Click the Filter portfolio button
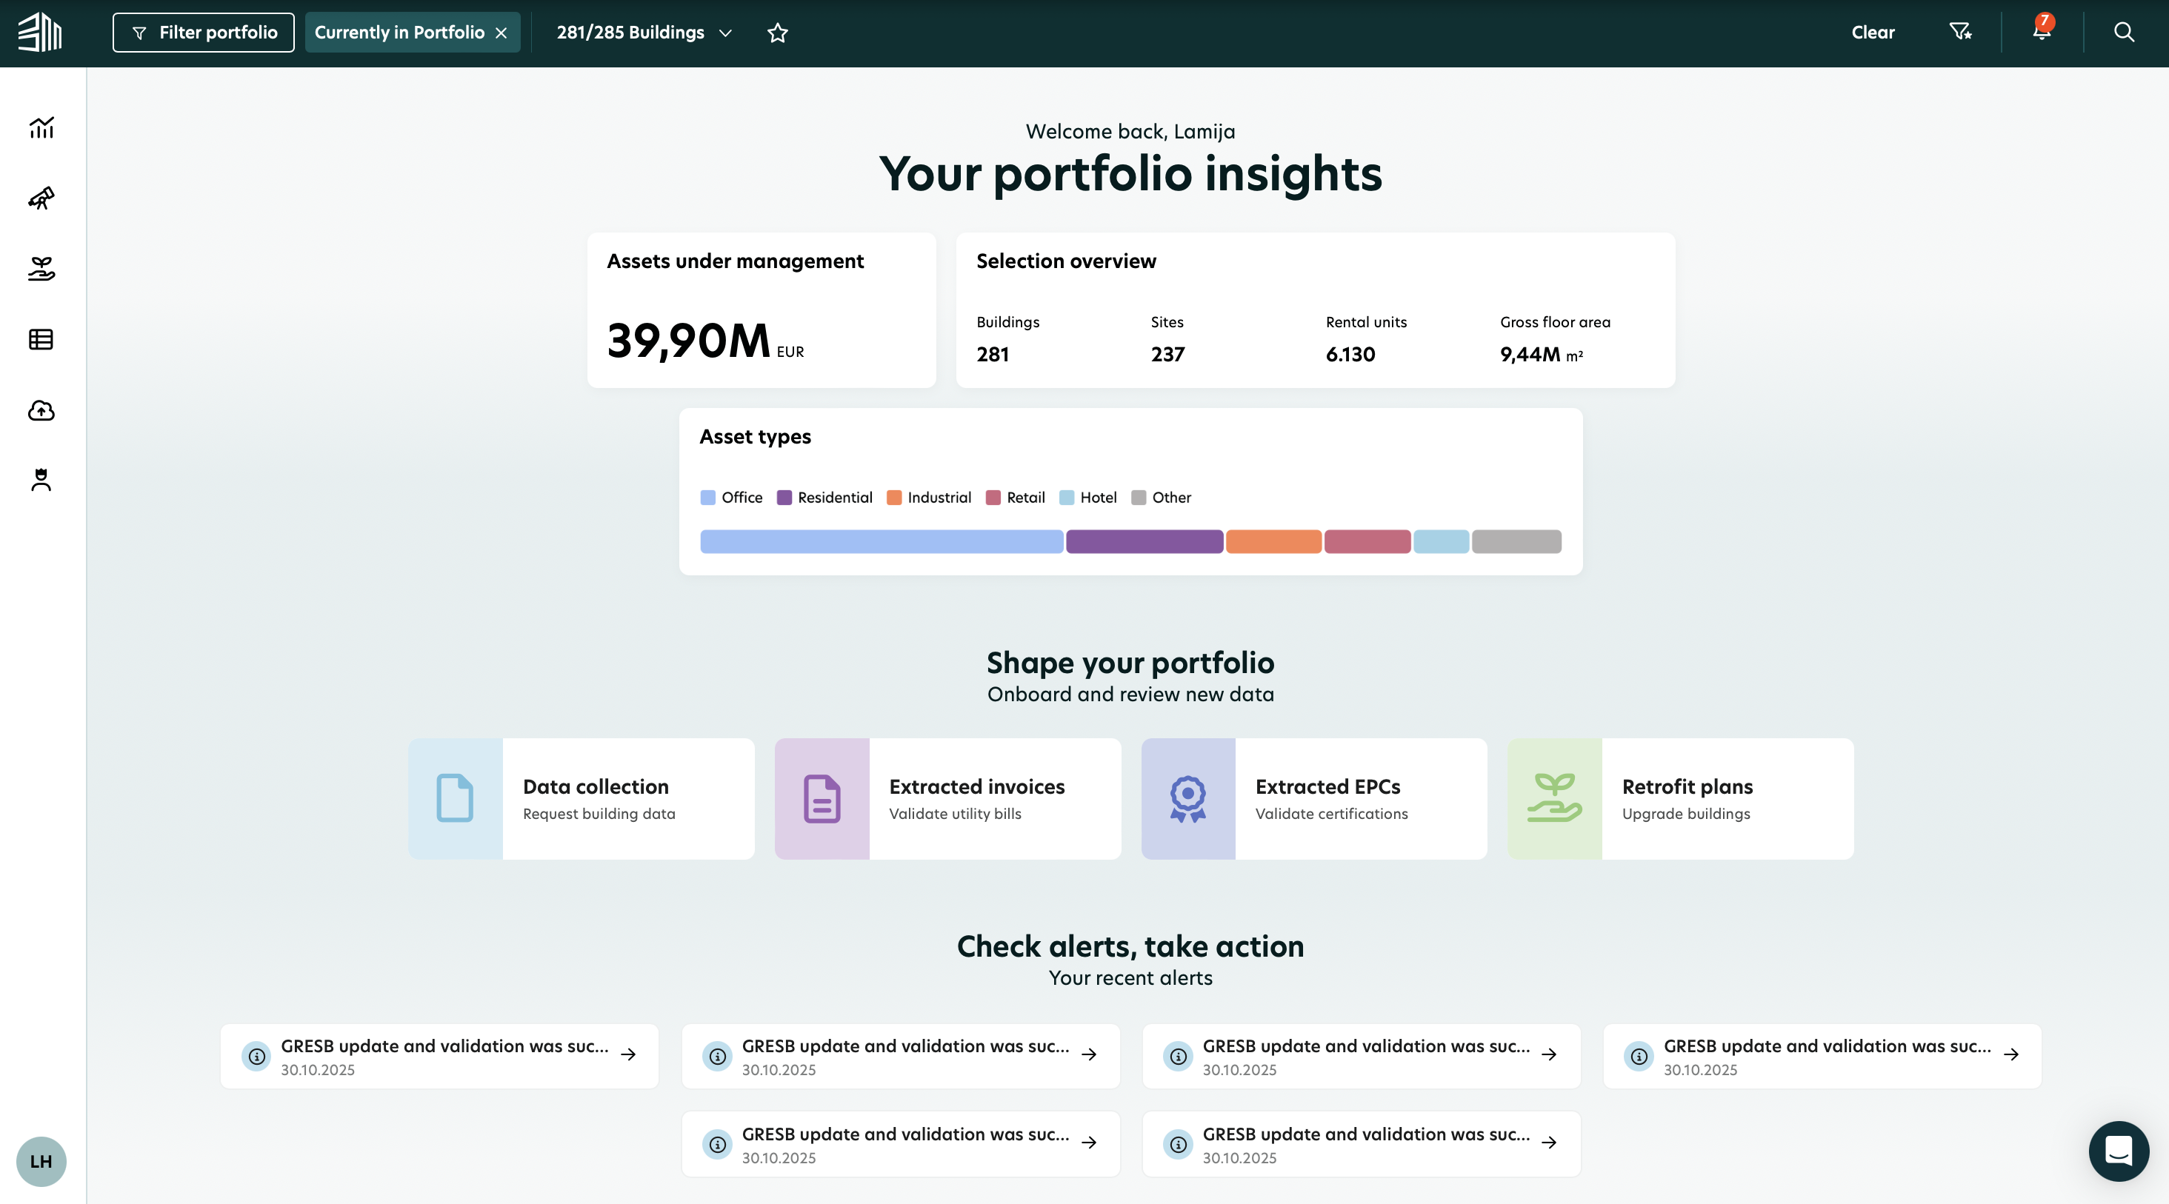 pyautogui.click(x=204, y=33)
